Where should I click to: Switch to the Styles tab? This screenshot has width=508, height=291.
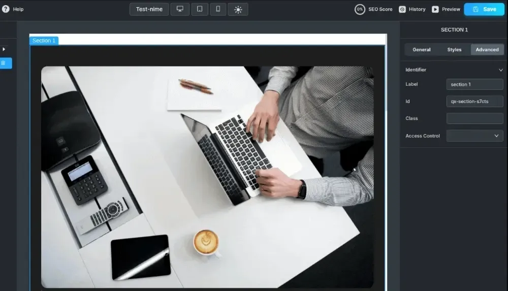tap(454, 50)
